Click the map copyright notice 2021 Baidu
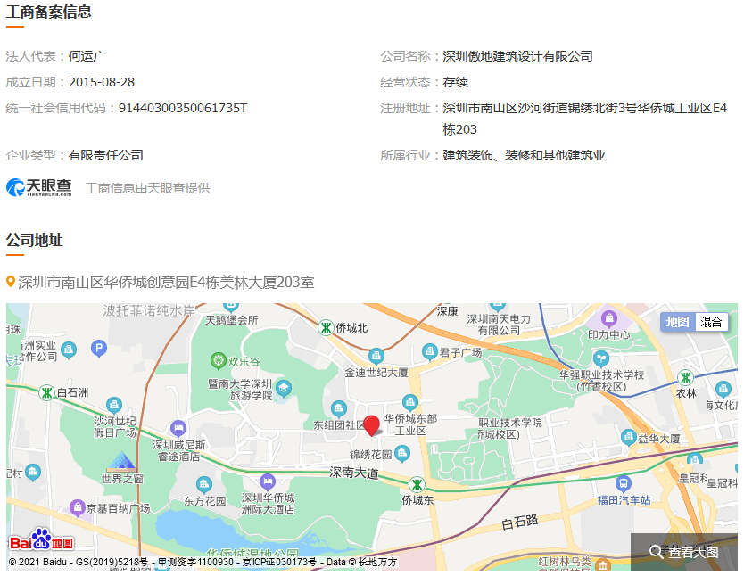The image size is (744, 576). pos(203,563)
